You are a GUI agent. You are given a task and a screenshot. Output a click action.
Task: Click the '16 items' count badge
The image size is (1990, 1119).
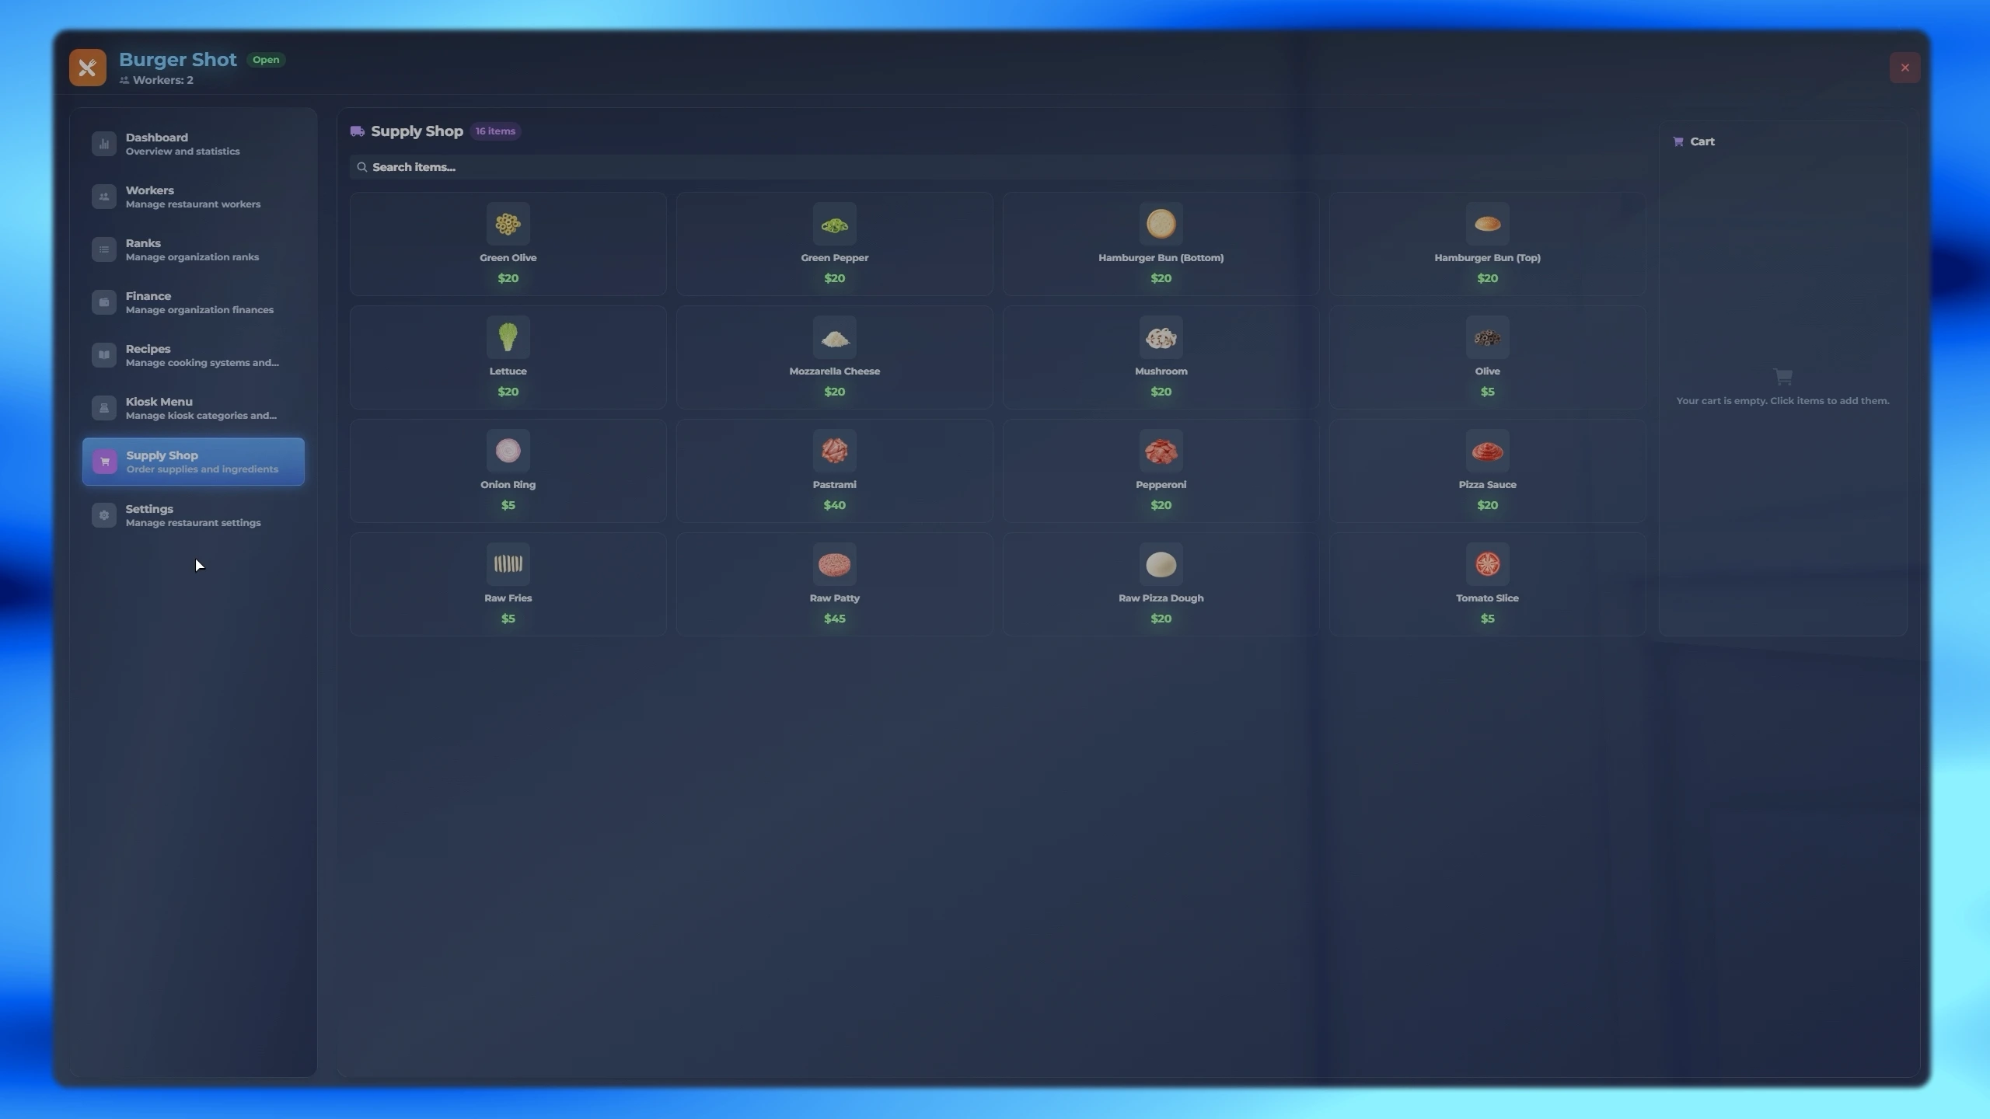point(495,131)
